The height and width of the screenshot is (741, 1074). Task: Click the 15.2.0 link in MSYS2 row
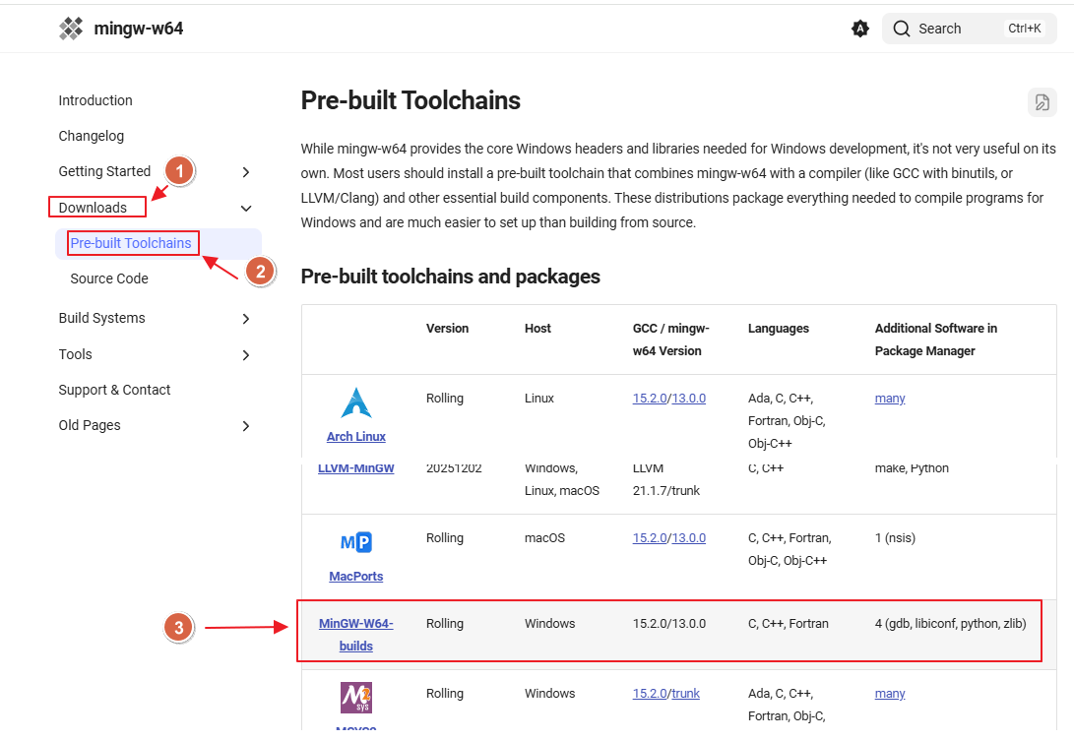click(x=650, y=694)
